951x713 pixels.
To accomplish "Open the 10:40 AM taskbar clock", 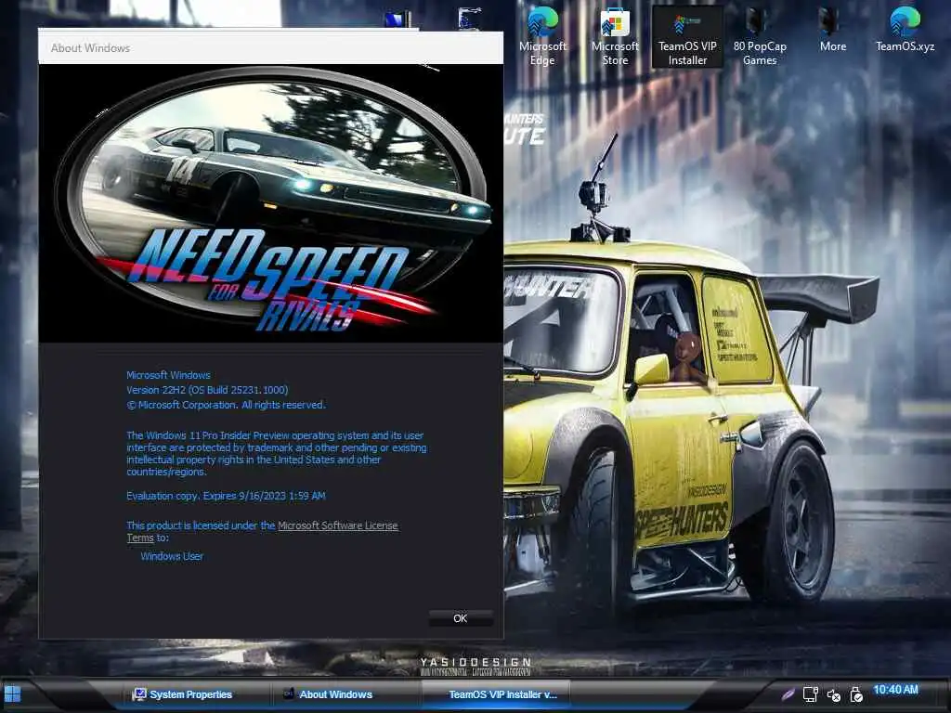I will coord(896,690).
